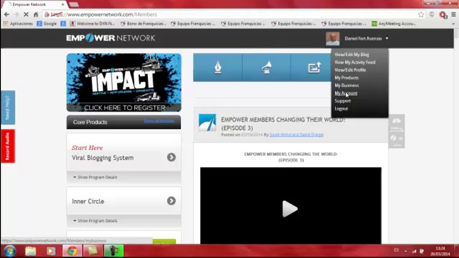Click the IMPACT Click Here to Register banner
This screenshot has width=459, height=258.
pyautogui.click(x=124, y=82)
